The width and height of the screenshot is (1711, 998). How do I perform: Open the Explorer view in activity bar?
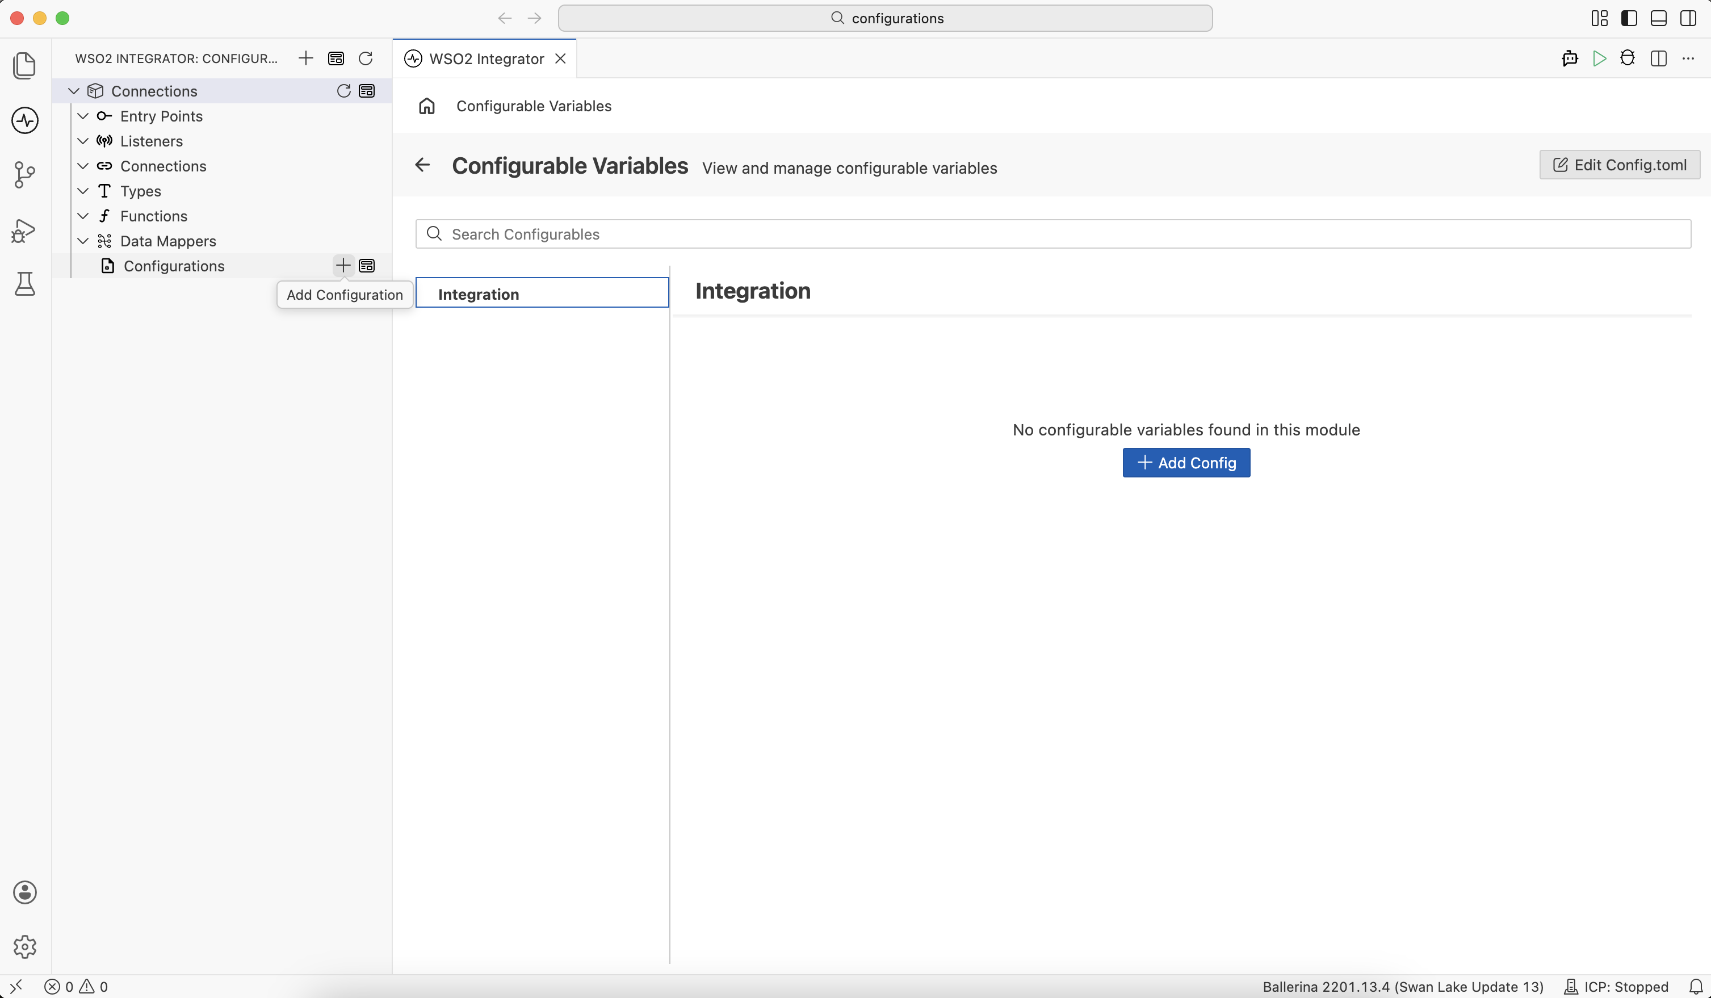[x=25, y=66]
